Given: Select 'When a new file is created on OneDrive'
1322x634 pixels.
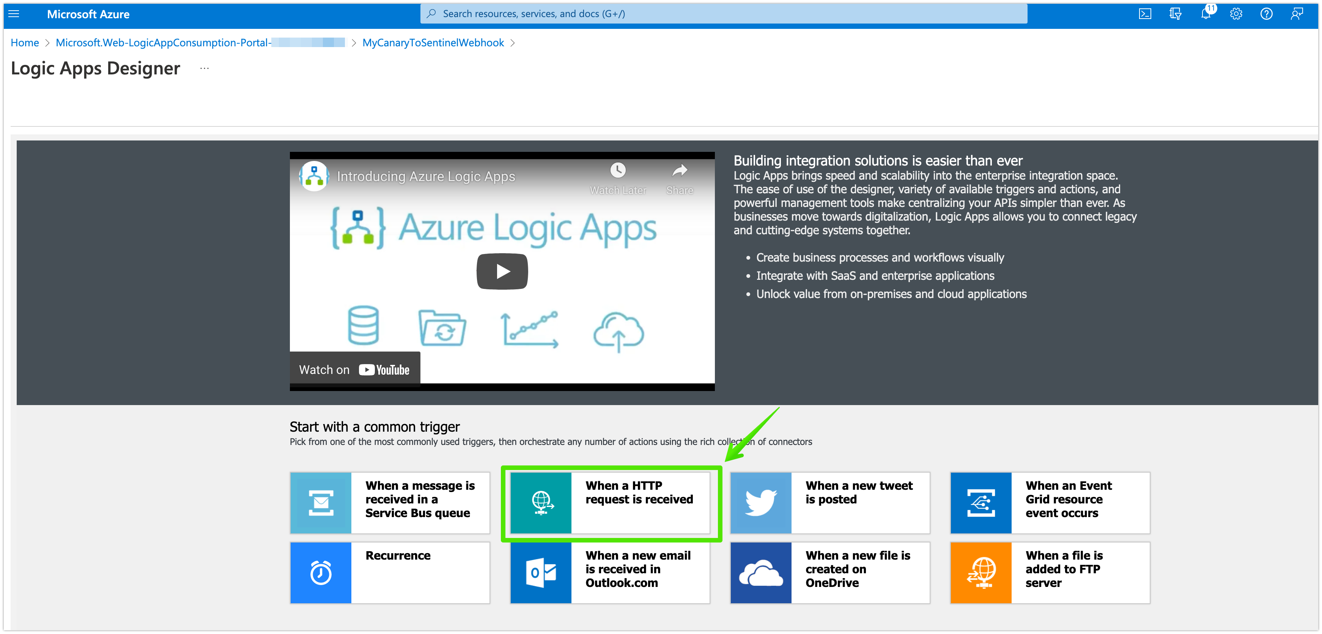Looking at the screenshot, I should pyautogui.click(x=830, y=572).
